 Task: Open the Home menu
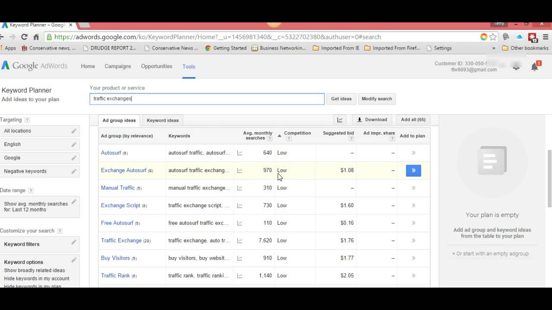(x=88, y=66)
